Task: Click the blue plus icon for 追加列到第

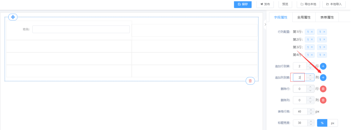Action: pos(323,78)
